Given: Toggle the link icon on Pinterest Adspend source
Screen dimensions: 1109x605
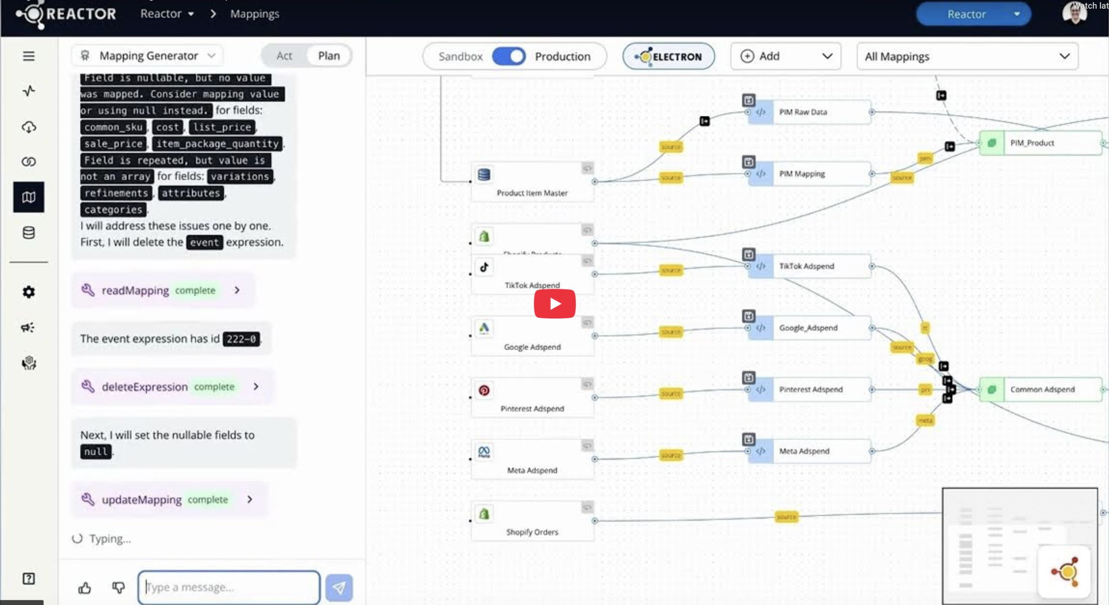Looking at the screenshot, I should 587,384.
